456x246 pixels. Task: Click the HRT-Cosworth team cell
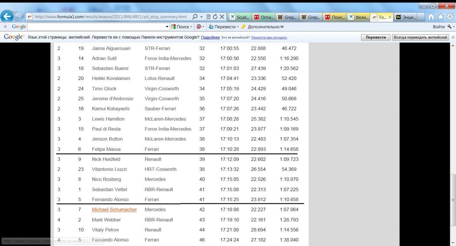pos(161,169)
